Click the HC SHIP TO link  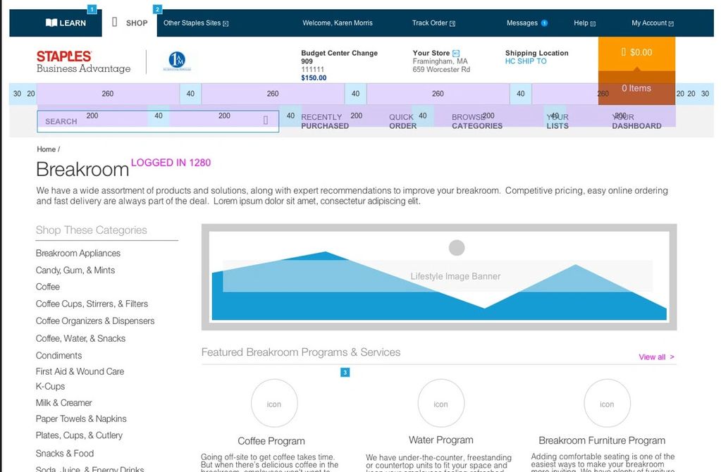(526, 61)
